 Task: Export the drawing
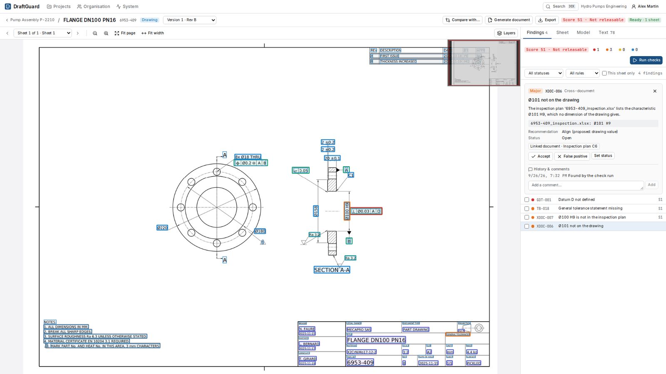(x=547, y=20)
